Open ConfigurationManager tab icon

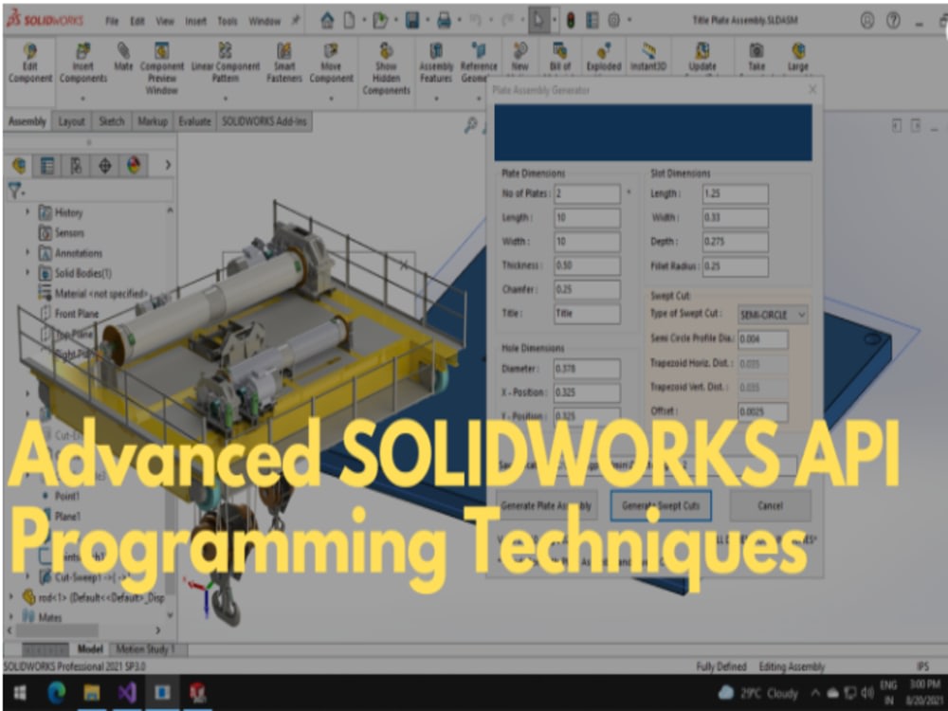click(x=76, y=165)
